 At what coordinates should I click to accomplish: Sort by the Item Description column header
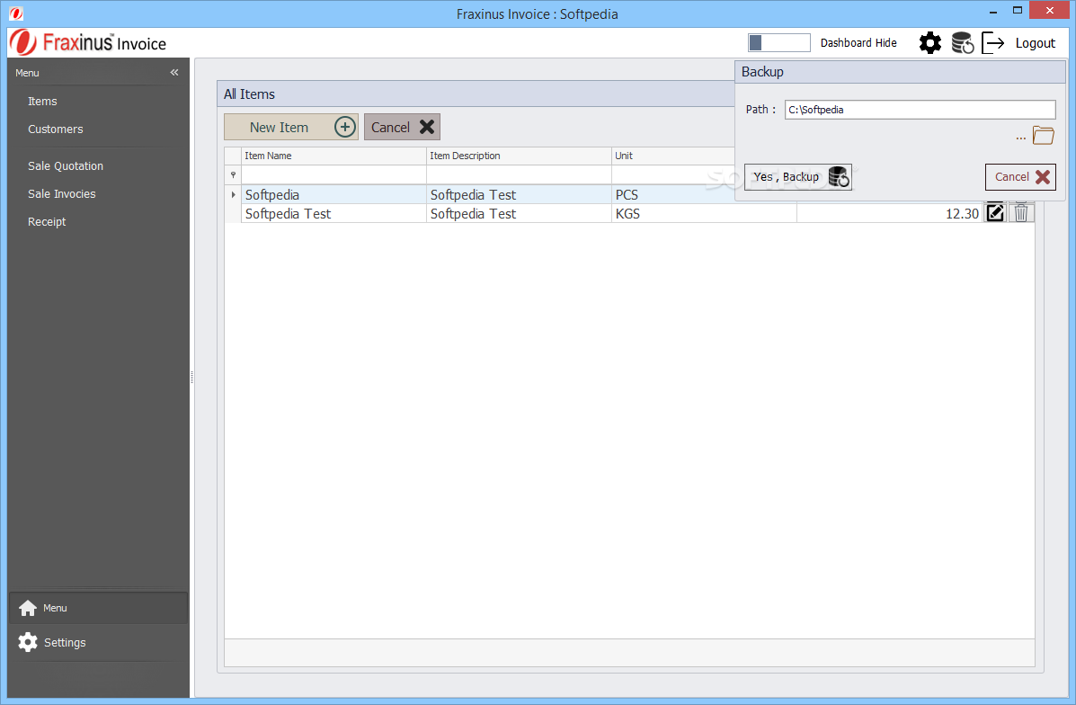point(519,156)
